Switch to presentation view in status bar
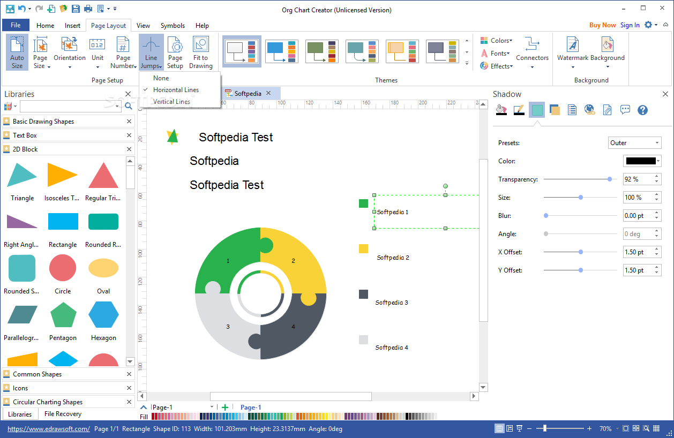 coord(520,428)
